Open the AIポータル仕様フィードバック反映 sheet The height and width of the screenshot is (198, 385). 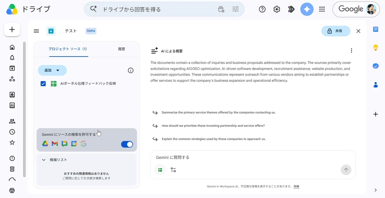point(88,84)
